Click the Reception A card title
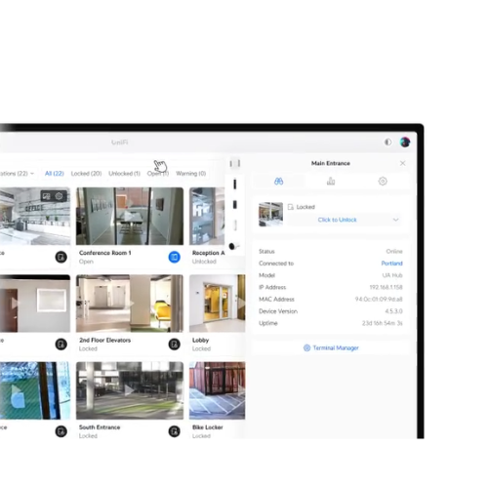This screenshot has height=488, width=488. coord(208,253)
